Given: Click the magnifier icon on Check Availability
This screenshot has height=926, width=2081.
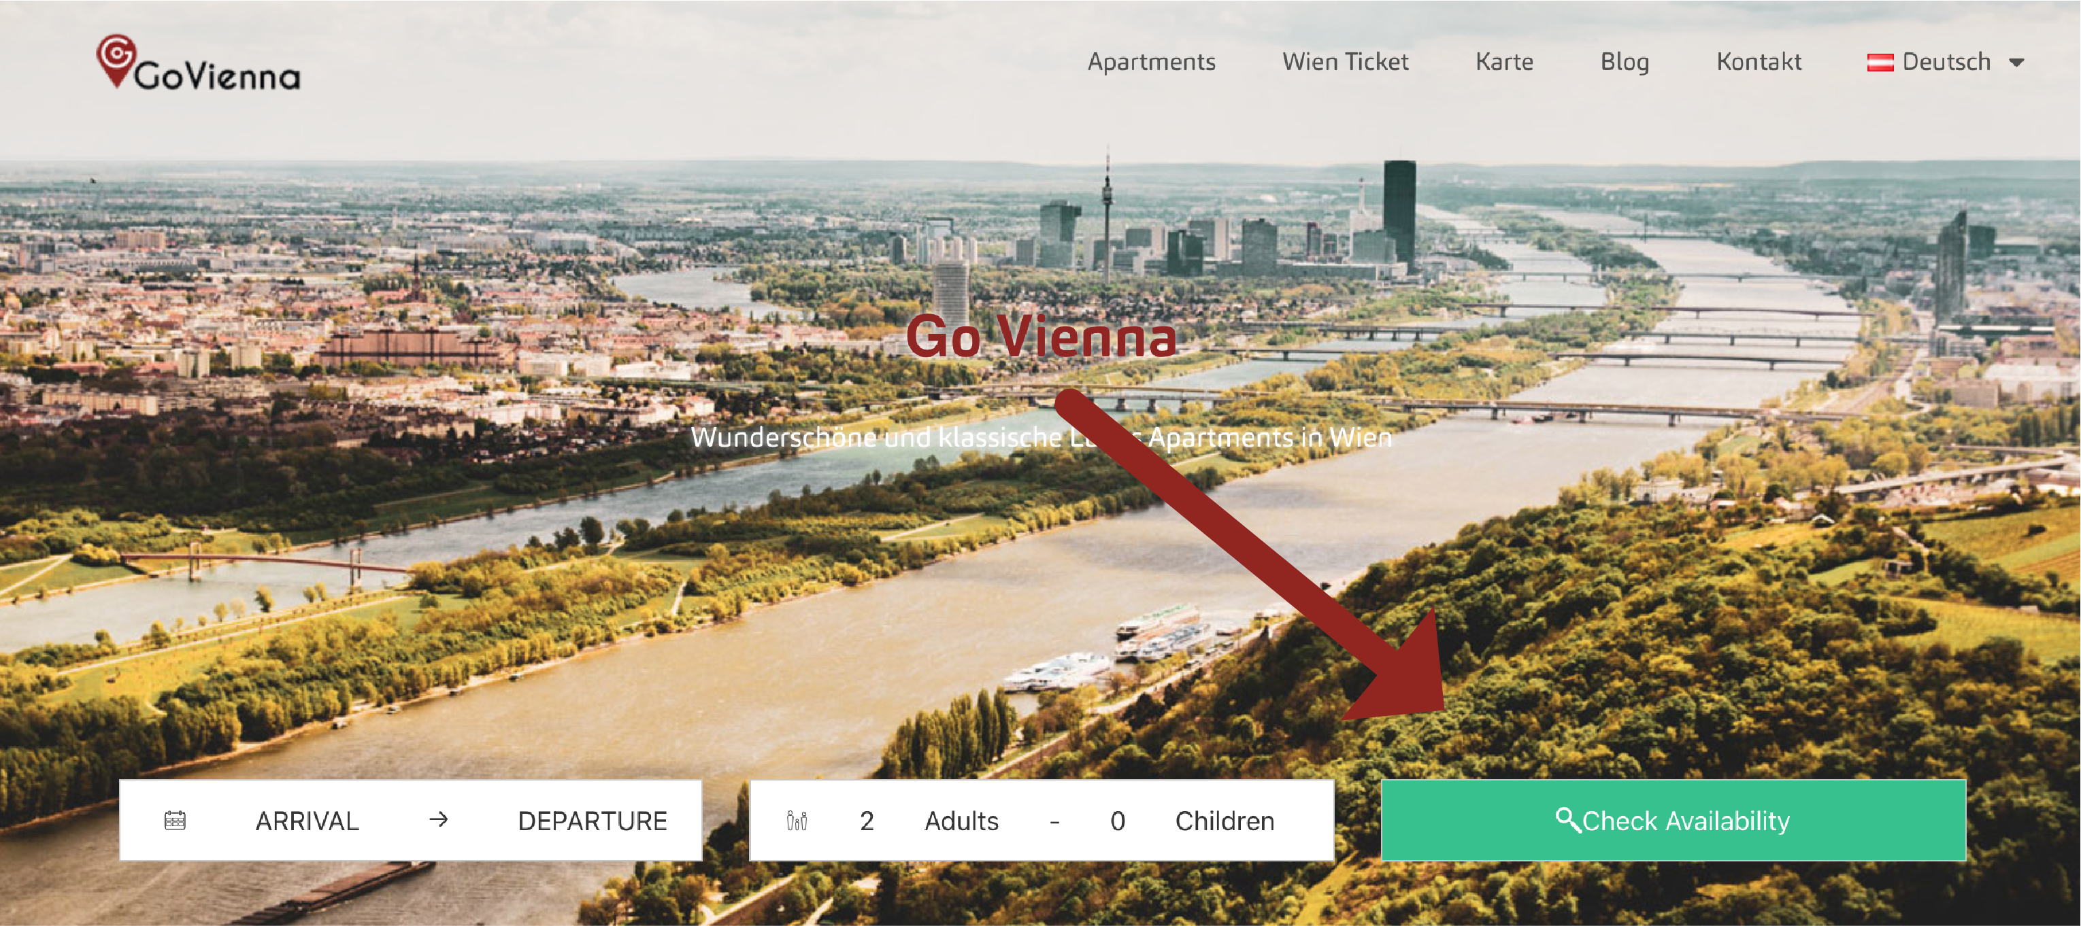Looking at the screenshot, I should click(1567, 819).
